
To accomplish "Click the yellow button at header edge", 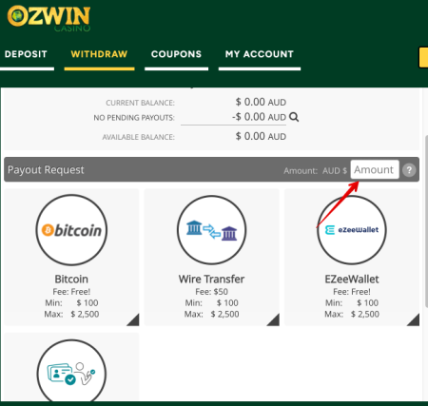I will pos(423,57).
